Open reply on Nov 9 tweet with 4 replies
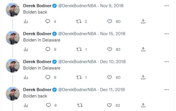 click(48, 21)
